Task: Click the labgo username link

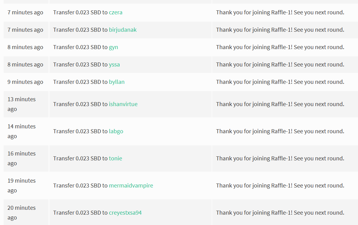Action: coord(116,131)
